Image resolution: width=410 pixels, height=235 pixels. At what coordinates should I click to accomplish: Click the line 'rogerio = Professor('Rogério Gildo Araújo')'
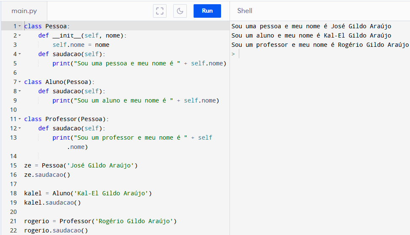click(x=101, y=221)
